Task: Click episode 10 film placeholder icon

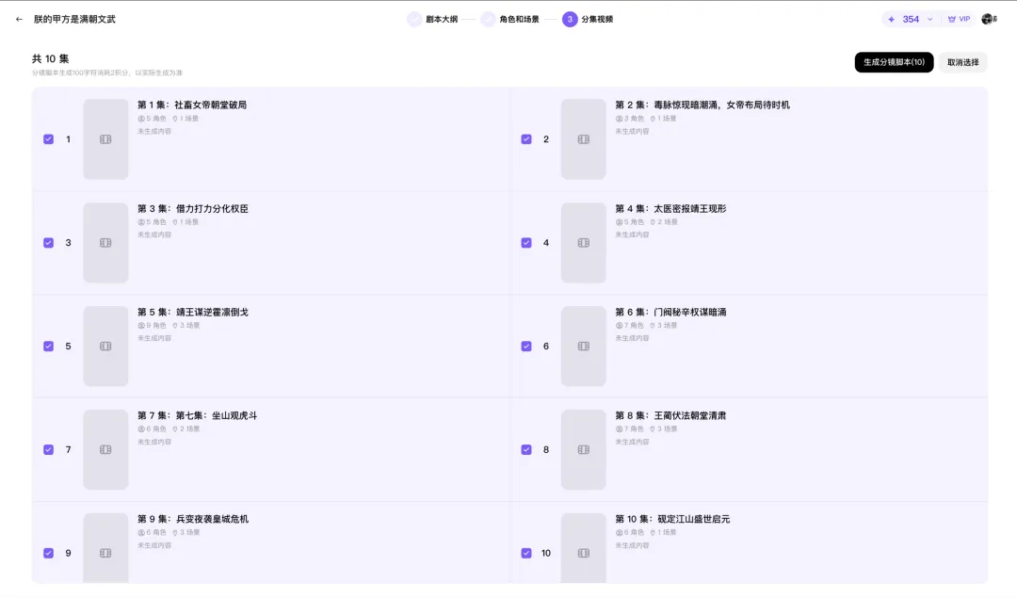Action: [x=584, y=553]
